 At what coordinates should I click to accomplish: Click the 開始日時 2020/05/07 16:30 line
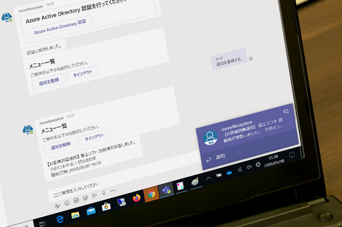click(x=76, y=169)
